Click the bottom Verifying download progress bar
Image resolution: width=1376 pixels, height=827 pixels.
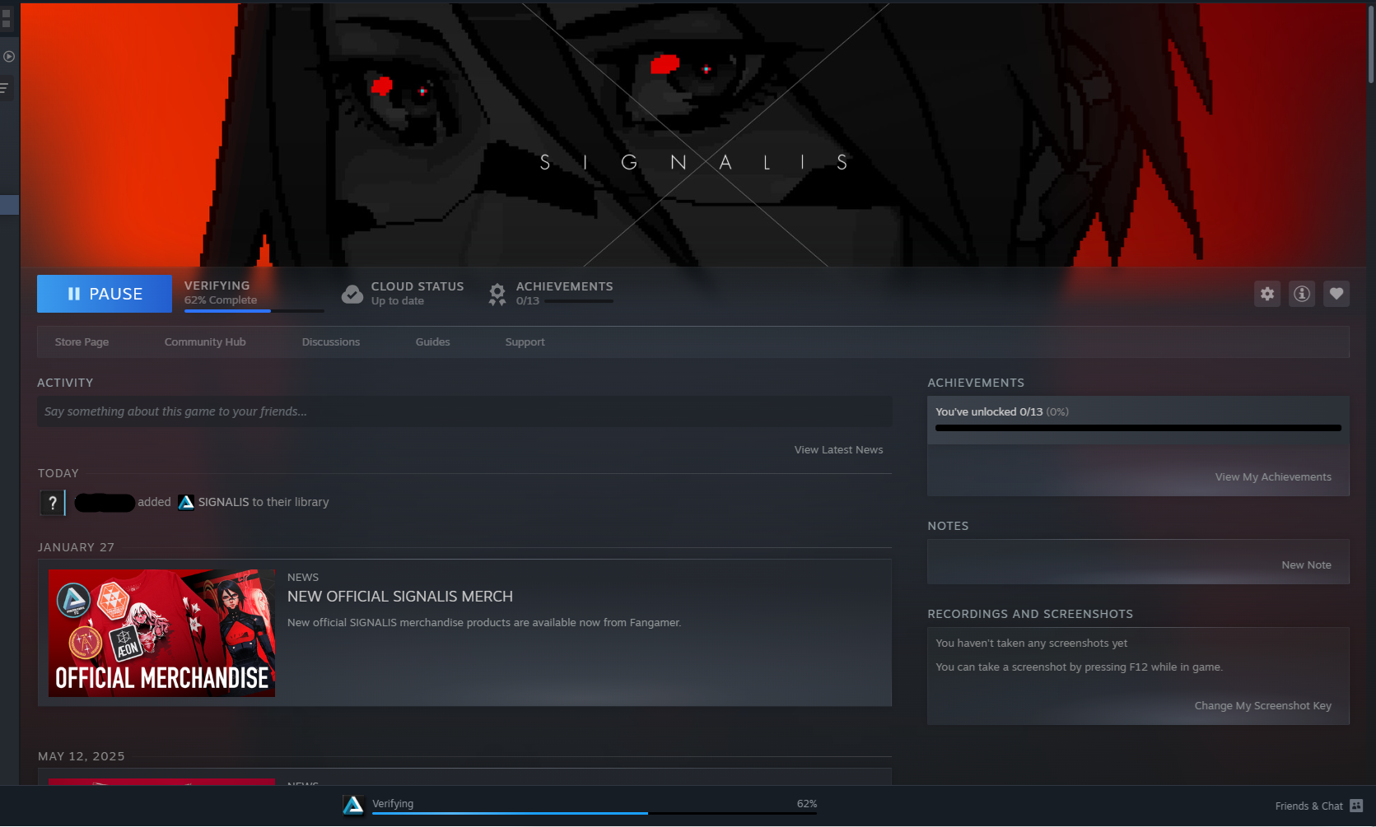pos(595,813)
